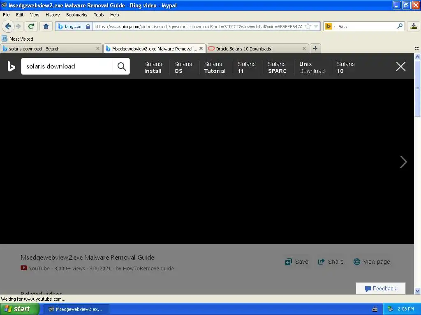Click the Bing toolbar search input

[x=366, y=26]
